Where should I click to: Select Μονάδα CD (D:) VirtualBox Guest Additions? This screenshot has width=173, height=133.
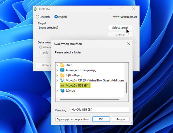(x=95, y=80)
